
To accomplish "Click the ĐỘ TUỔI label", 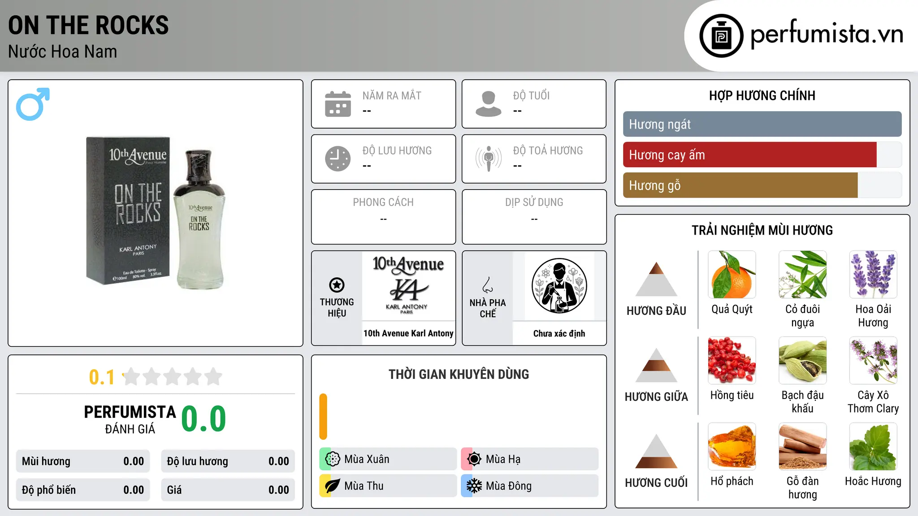I will coord(531,95).
